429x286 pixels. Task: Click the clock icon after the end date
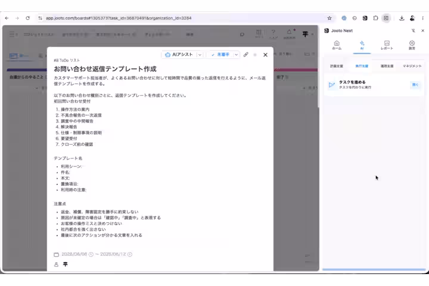130,254
